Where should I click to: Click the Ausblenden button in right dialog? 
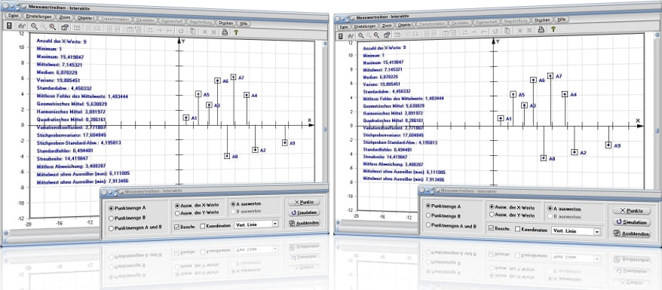pos(631,234)
